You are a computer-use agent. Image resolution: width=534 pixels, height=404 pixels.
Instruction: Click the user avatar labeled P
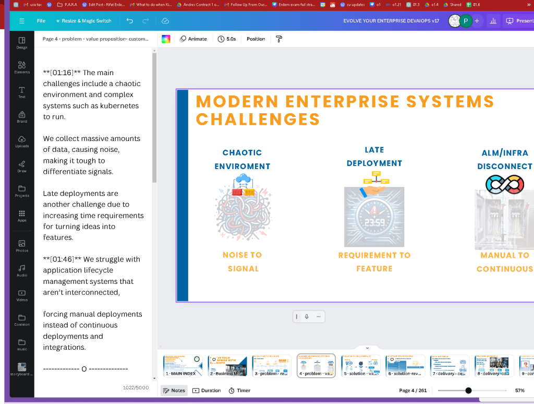466,21
